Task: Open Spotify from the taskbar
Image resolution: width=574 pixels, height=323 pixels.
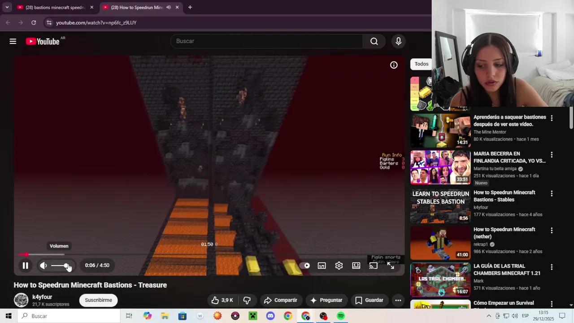Action: point(341,316)
